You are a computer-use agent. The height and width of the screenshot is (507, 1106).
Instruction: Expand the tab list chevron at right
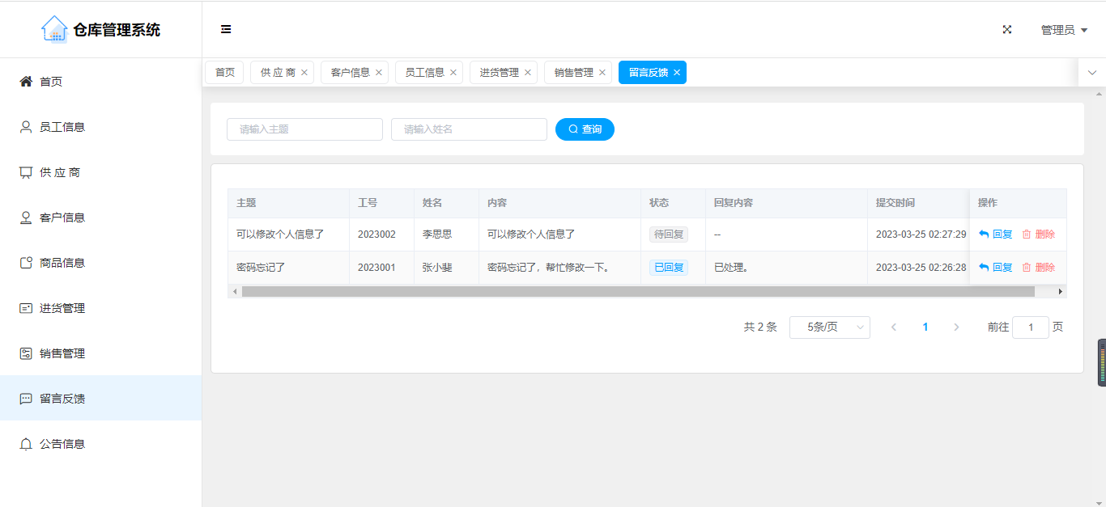pos(1091,73)
